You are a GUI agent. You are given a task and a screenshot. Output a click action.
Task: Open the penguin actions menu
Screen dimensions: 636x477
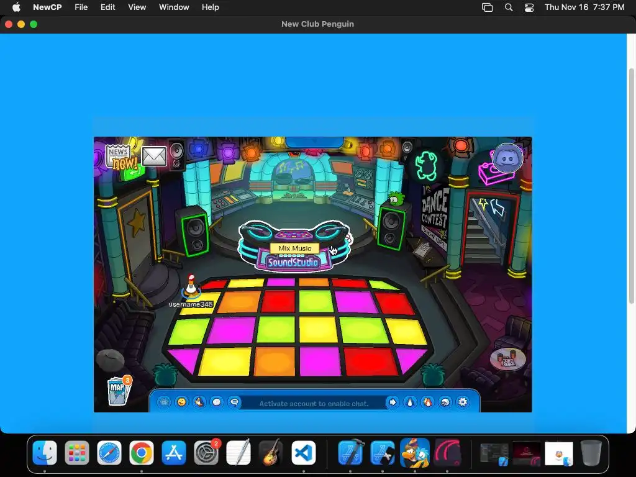pyautogui.click(x=199, y=402)
